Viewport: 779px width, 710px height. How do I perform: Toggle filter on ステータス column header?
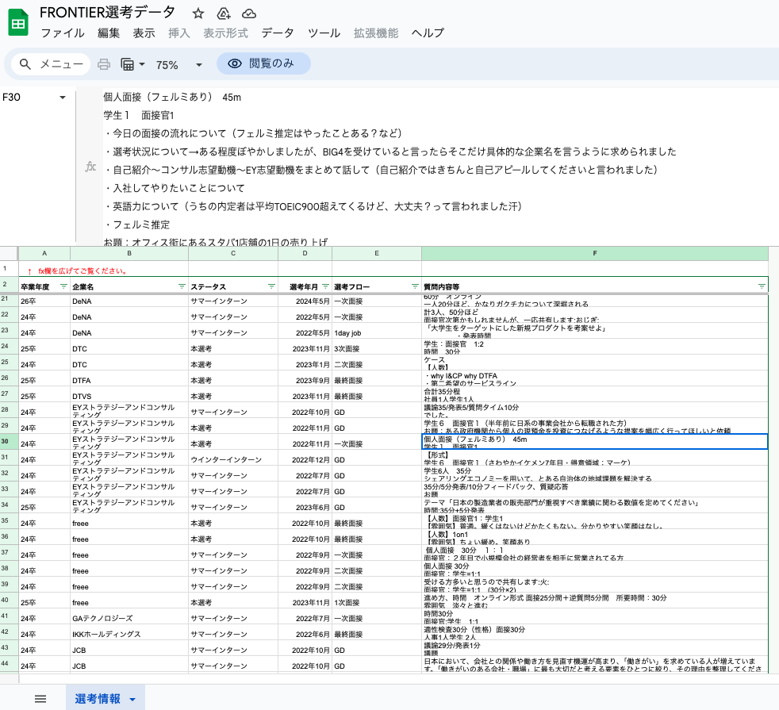tap(271, 286)
